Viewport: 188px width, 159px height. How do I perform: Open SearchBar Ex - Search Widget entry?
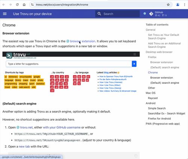tap(167, 114)
